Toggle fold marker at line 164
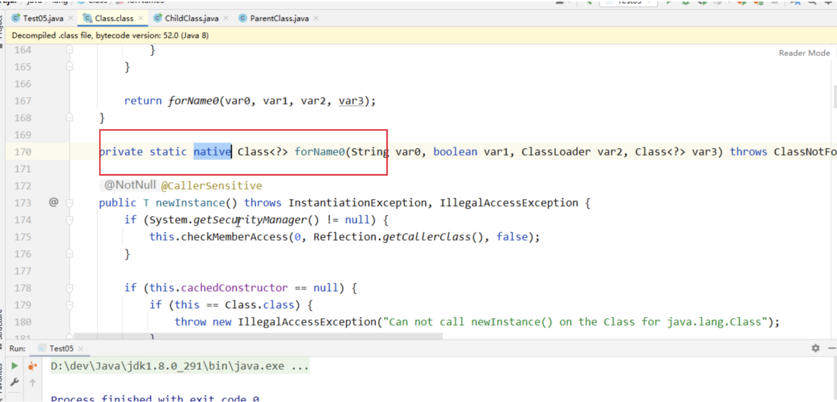 point(69,50)
